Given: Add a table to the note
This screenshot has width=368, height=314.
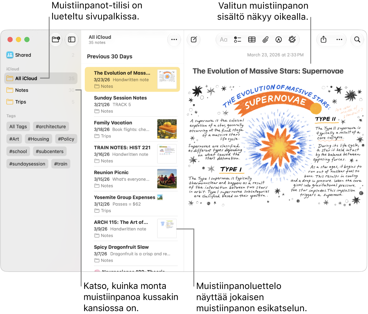Looking at the screenshot, I should coord(252,39).
